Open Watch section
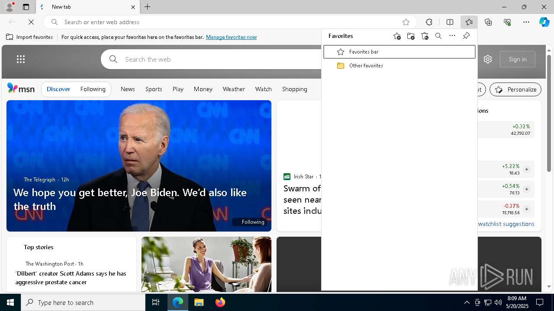Image resolution: width=554 pixels, height=311 pixels. pos(264,89)
